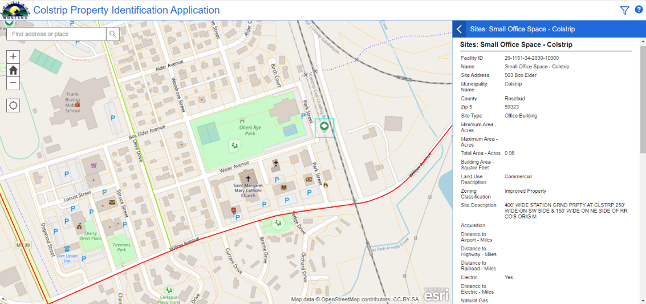The image size is (646, 304).
Task: Click the Natural Gas field label
Action: [474, 301]
